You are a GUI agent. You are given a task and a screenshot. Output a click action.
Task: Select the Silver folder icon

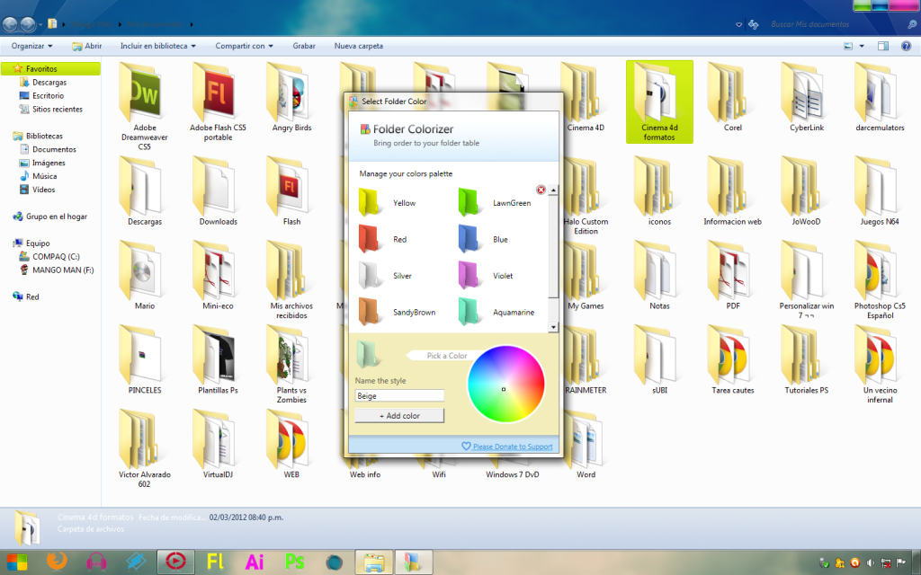[369, 276]
